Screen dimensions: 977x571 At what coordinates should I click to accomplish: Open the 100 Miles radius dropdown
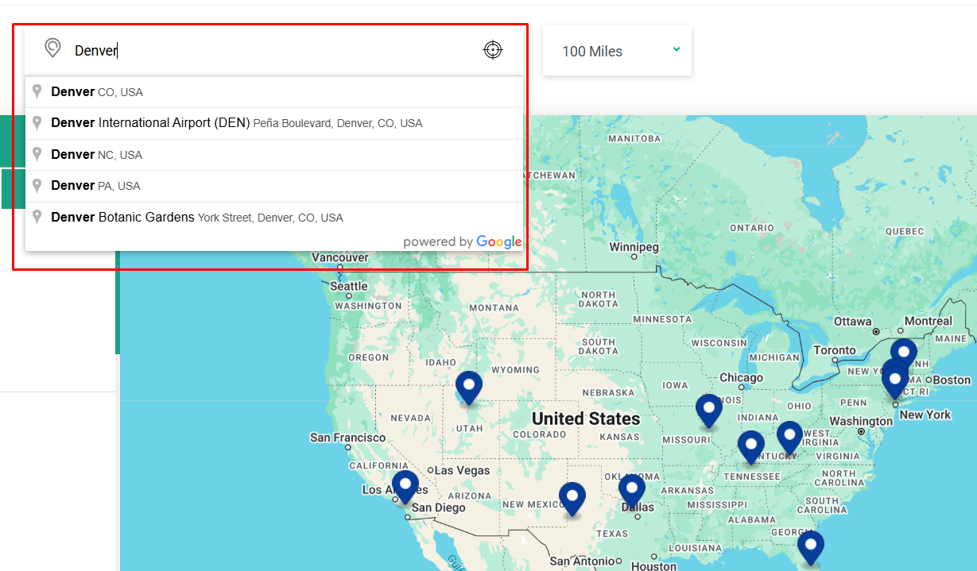(x=617, y=50)
